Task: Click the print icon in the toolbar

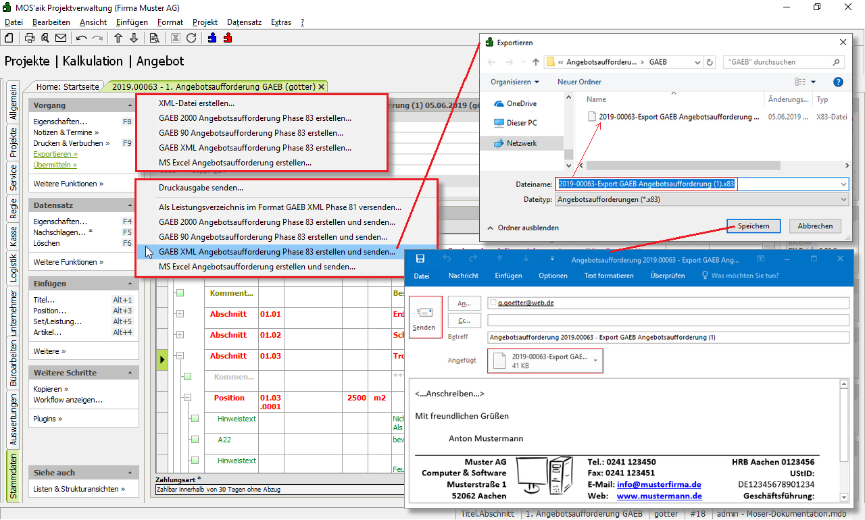Action: [30, 38]
